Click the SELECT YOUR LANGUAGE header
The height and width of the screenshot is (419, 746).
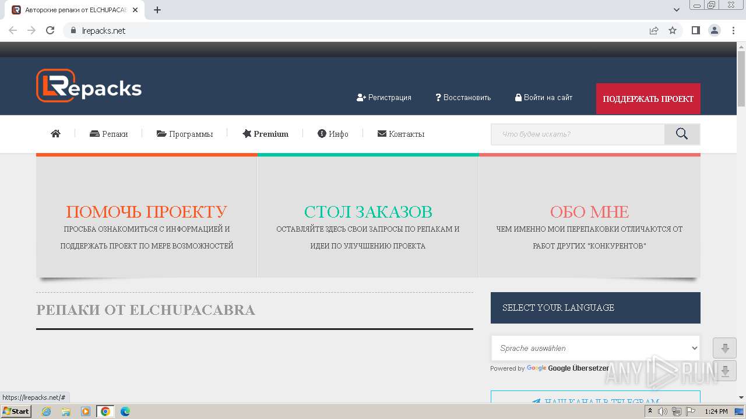click(x=596, y=308)
